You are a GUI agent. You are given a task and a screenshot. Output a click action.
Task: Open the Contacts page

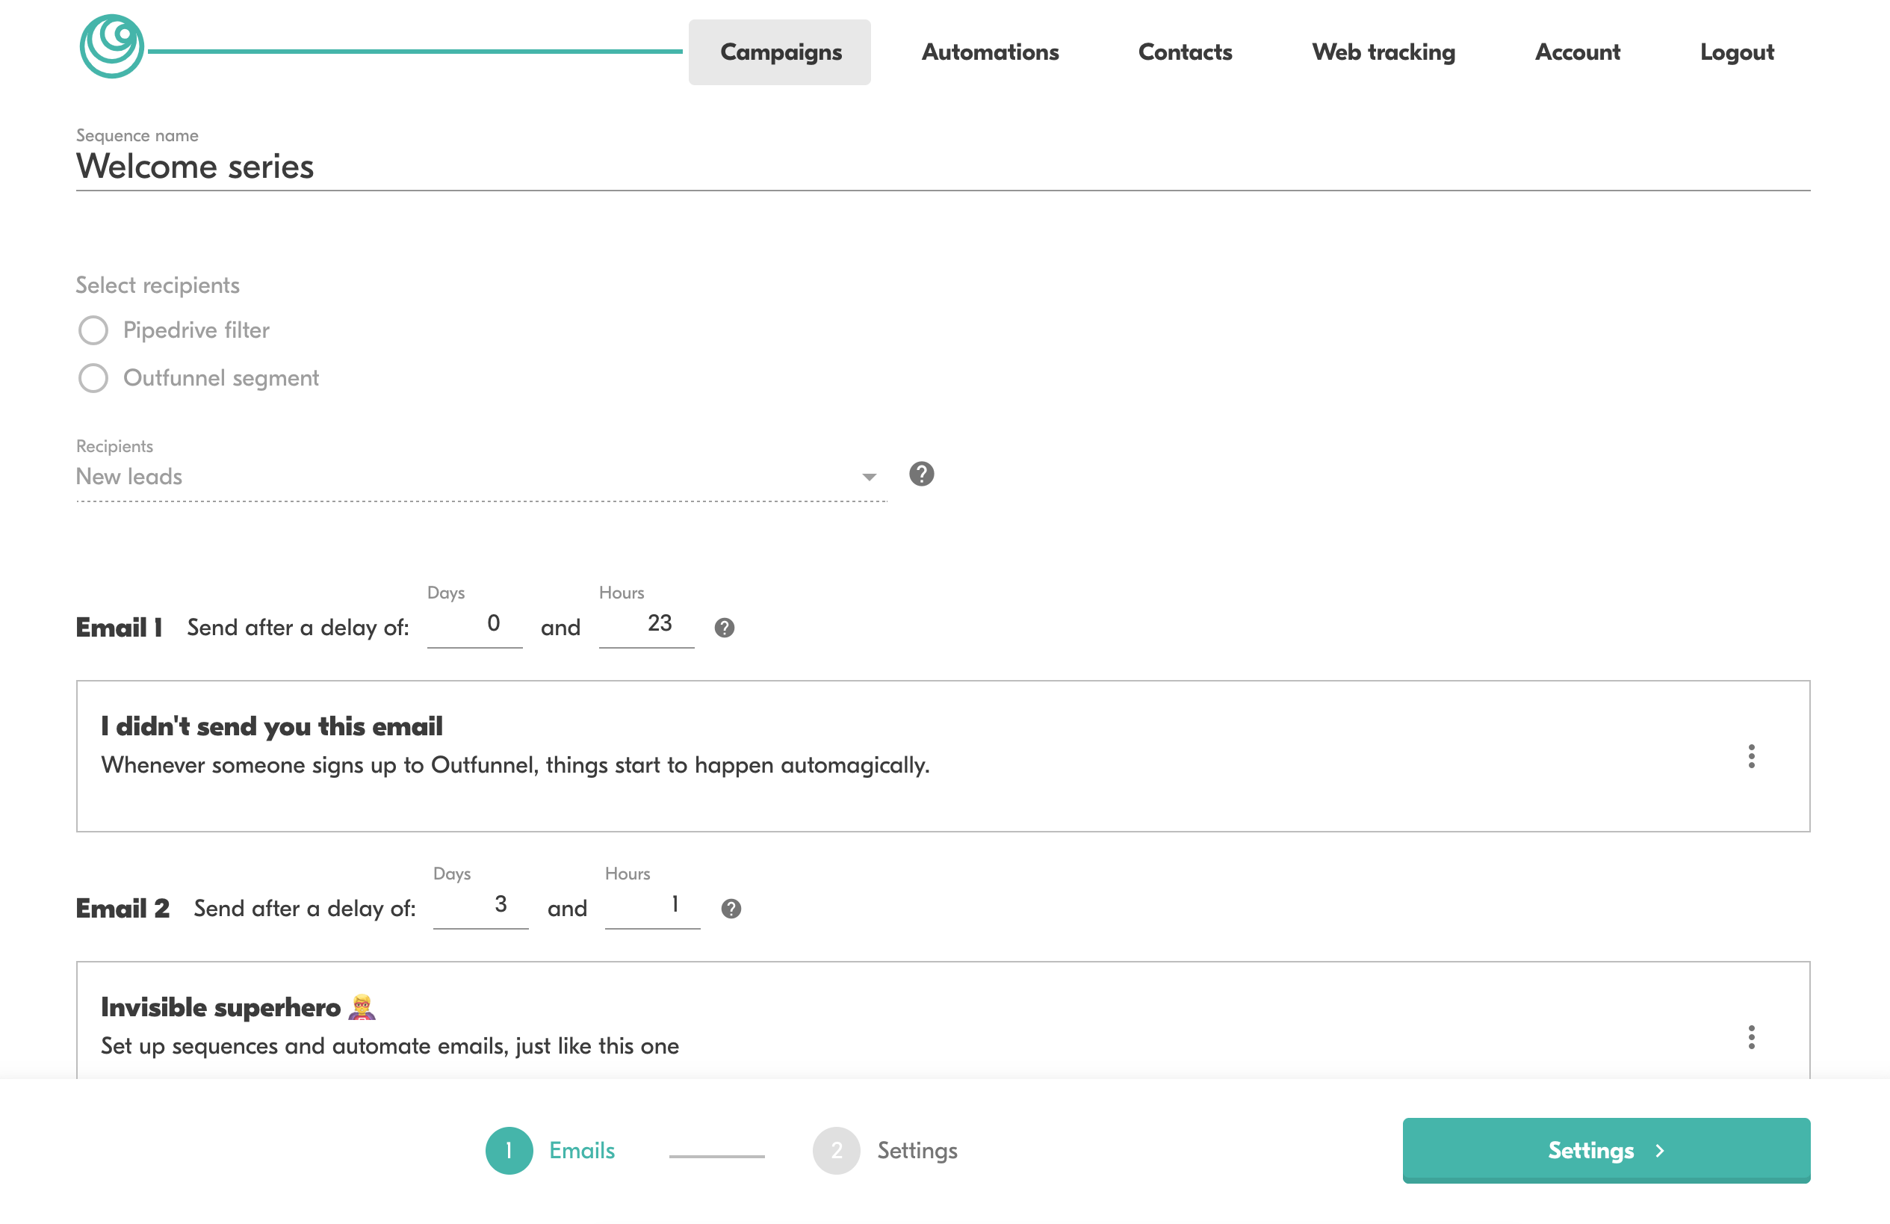(1185, 52)
